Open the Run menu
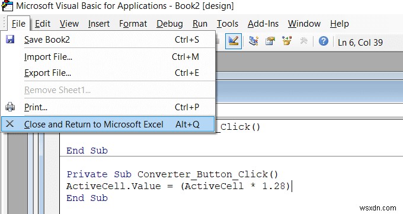Viewport: 403px width, 214px height. tap(200, 24)
